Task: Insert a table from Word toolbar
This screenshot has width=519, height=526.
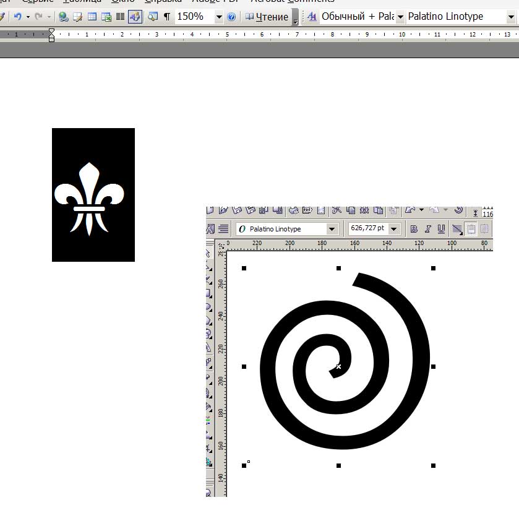Action: (92, 17)
